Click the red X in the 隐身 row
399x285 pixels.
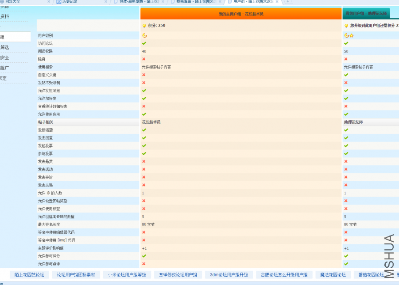(144, 59)
